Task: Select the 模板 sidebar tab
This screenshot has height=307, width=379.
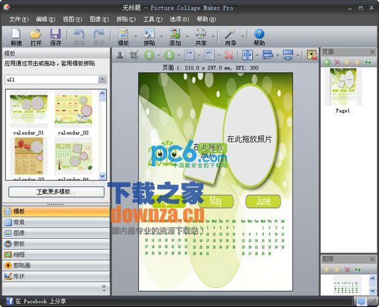Action: (x=56, y=212)
